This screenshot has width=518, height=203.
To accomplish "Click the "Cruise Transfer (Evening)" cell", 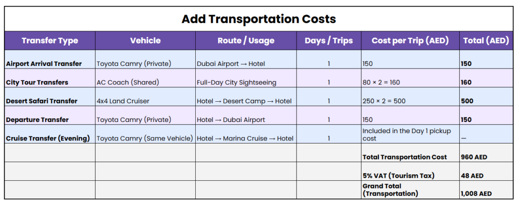I will pyautogui.click(x=48, y=138).
